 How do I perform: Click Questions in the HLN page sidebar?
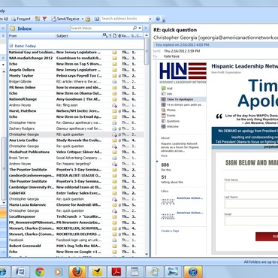click(x=171, y=121)
